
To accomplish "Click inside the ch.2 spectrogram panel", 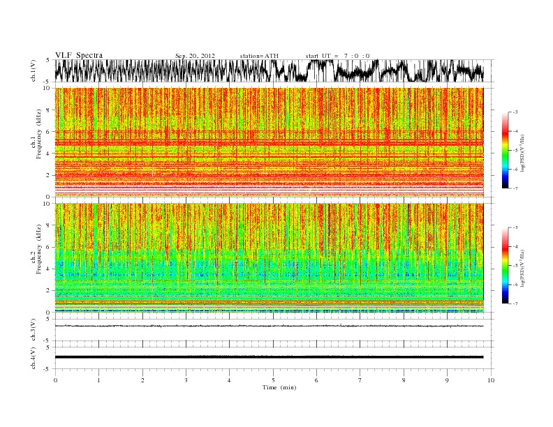I will tap(270, 257).
